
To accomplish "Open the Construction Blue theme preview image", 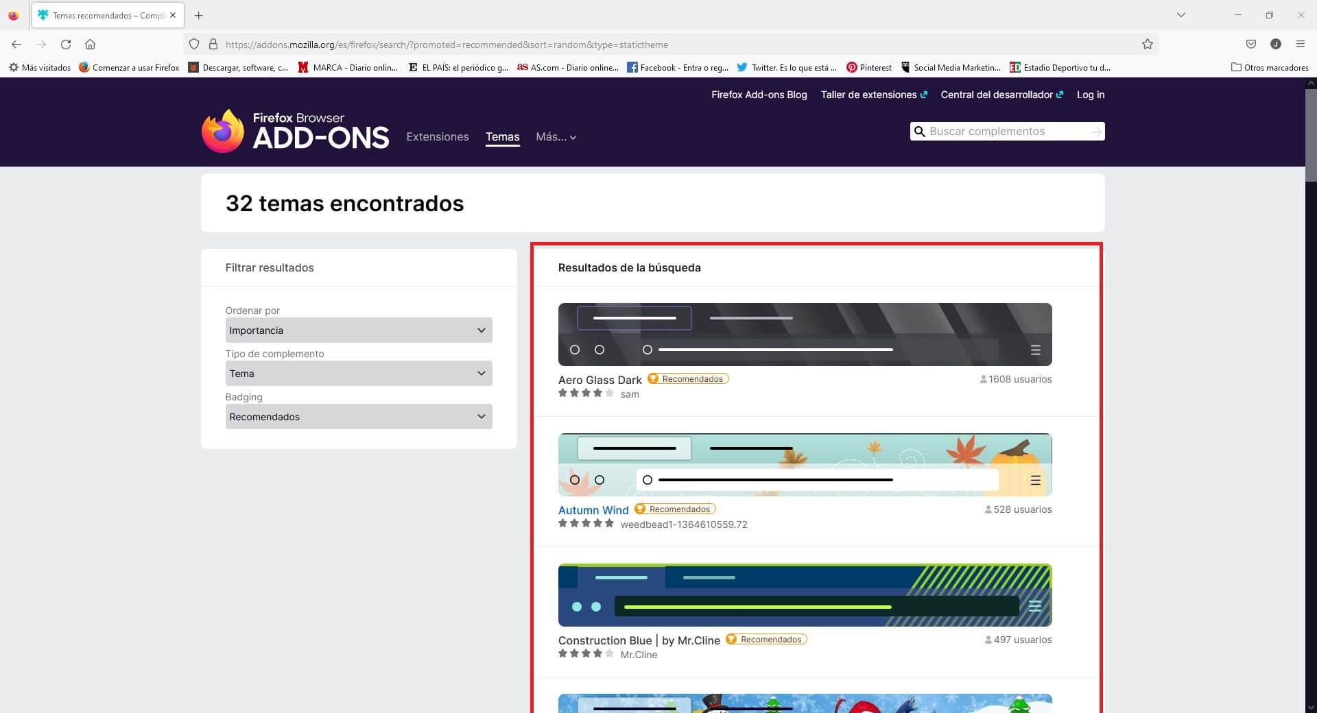I will click(x=805, y=595).
